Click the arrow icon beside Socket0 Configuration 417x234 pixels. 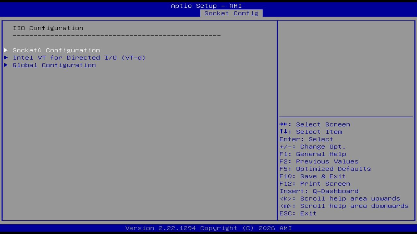click(x=6, y=50)
